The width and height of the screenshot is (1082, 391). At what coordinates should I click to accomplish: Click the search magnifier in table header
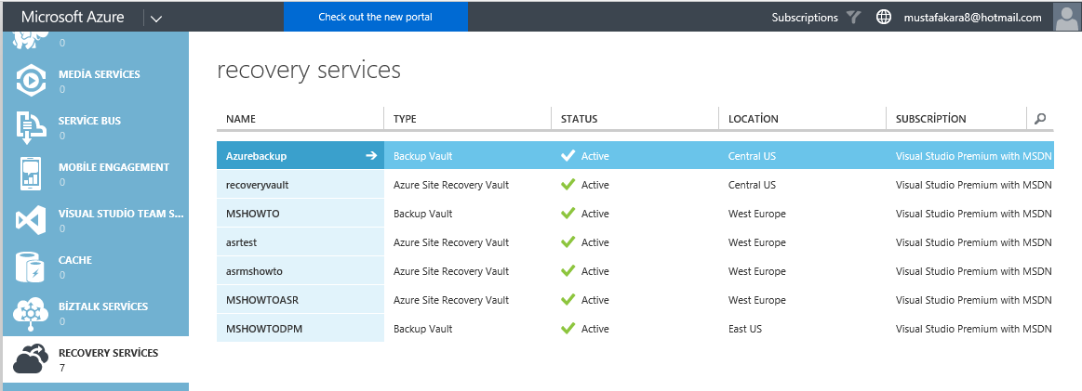click(1040, 118)
